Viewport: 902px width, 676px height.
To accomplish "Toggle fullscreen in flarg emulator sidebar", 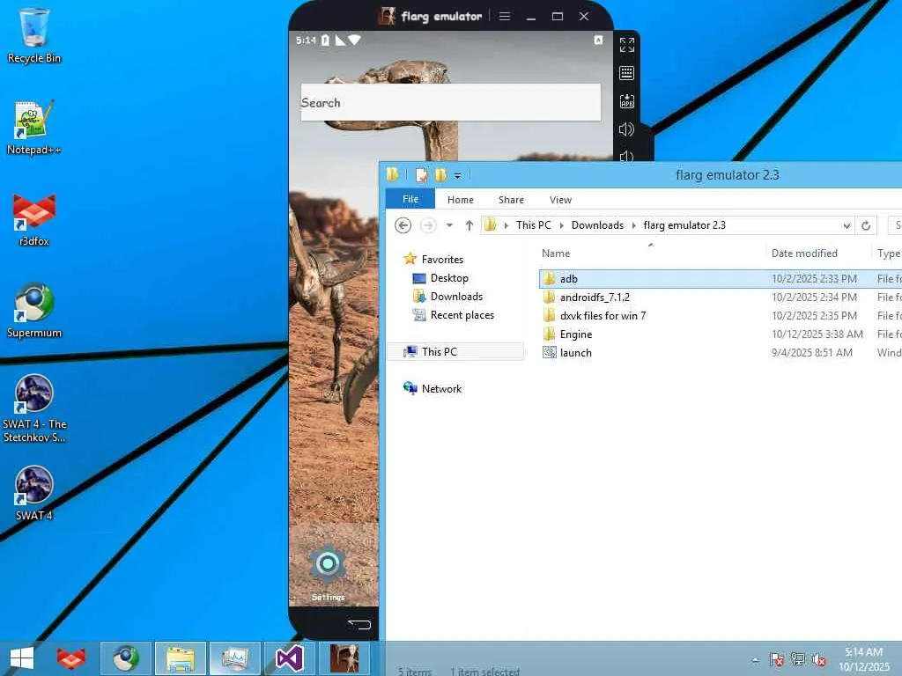I will click(626, 44).
